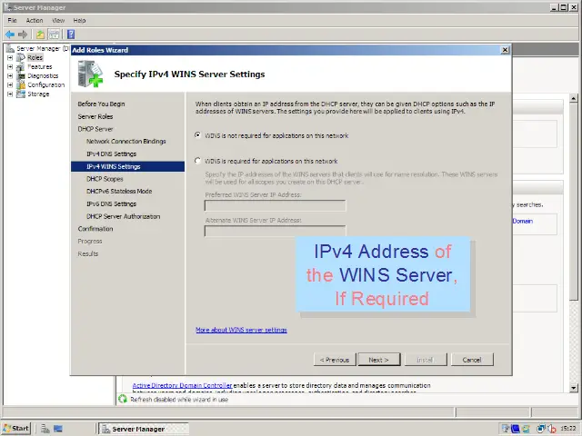Image resolution: width=582 pixels, height=436 pixels.
Task: Open 'More about WINS server settings' link
Action: coord(241,330)
